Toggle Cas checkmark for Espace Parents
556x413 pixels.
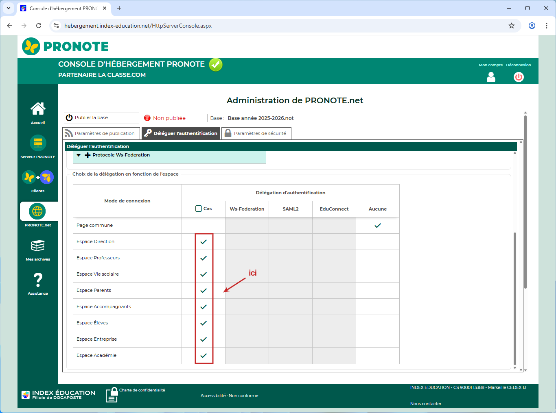pyautogui.click(x=204, y=290)
